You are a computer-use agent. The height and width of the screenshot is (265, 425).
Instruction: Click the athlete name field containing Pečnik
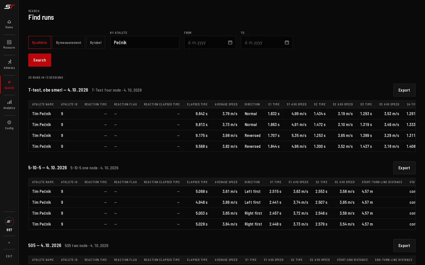tap(145, 42)
